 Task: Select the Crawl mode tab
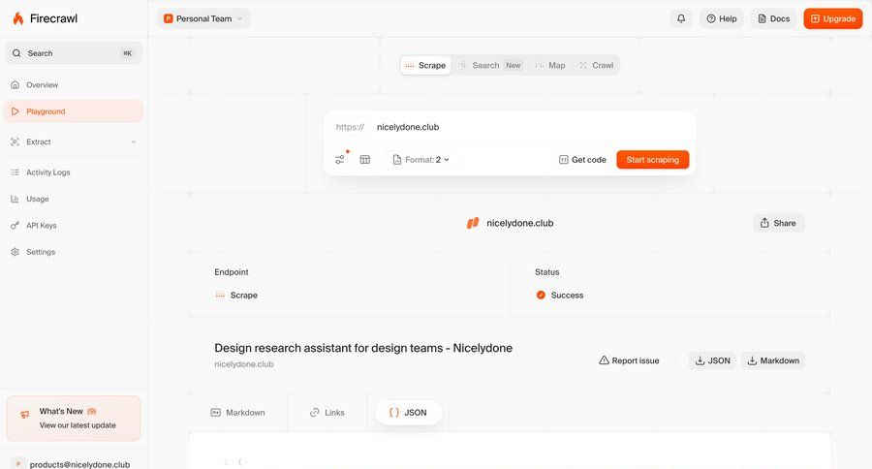click(x=596, y=65)
